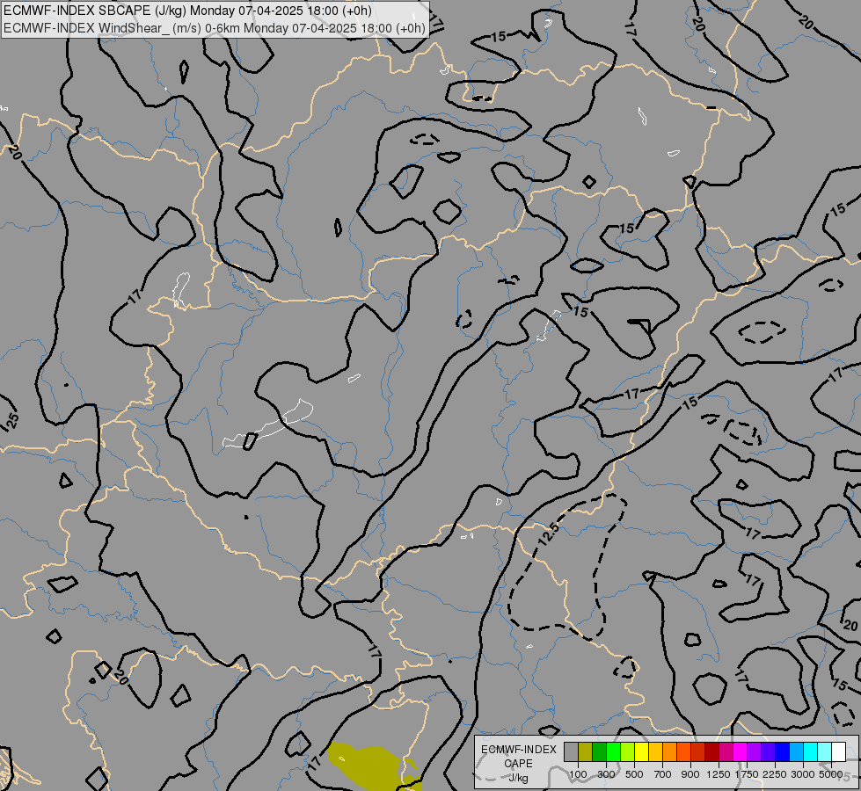Screen dimensions: 861x791
Task: Select the dark green legend swatch
Action: pyautogui.click(x=599, y=751)
